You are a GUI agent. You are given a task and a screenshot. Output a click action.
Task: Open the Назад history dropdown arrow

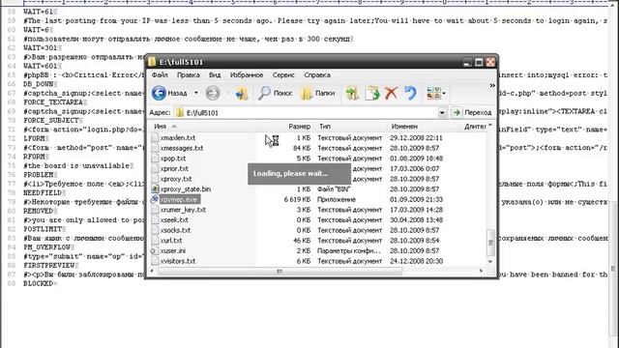[x=195, y=93]
